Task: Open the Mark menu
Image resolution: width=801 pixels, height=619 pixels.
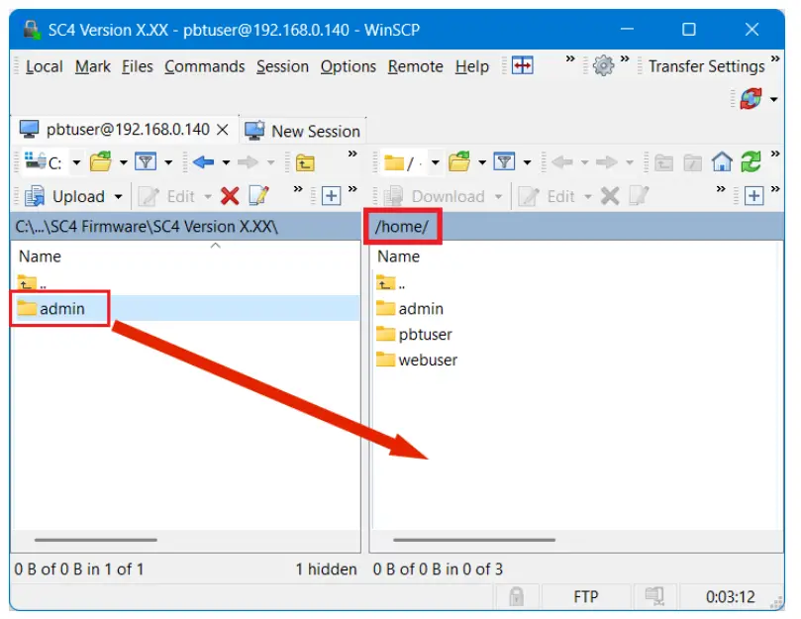Action: [x=92, y=66]
